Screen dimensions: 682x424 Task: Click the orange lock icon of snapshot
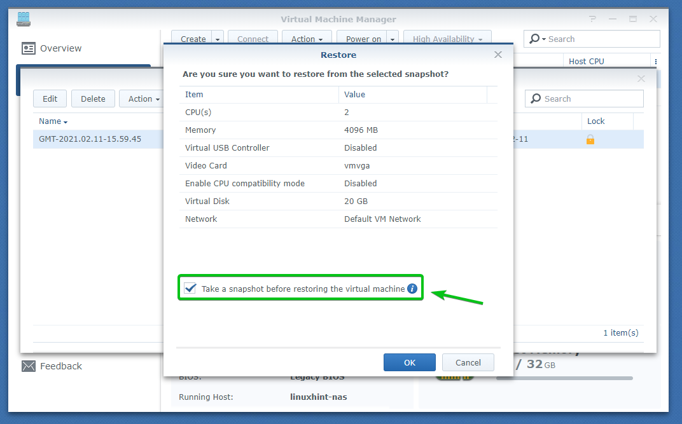tap(590, 139)
